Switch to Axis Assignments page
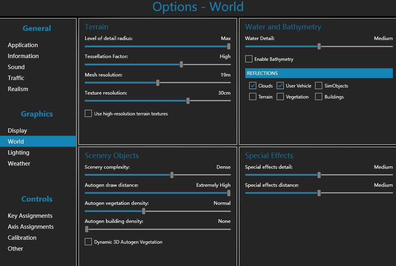The image size is (396, 266). click(31, 227)
